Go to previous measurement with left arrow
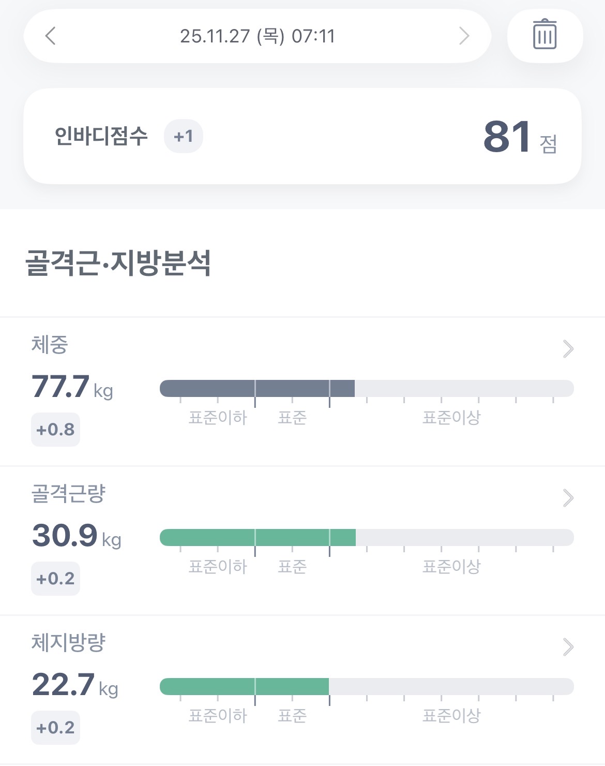 pos(51,36)
